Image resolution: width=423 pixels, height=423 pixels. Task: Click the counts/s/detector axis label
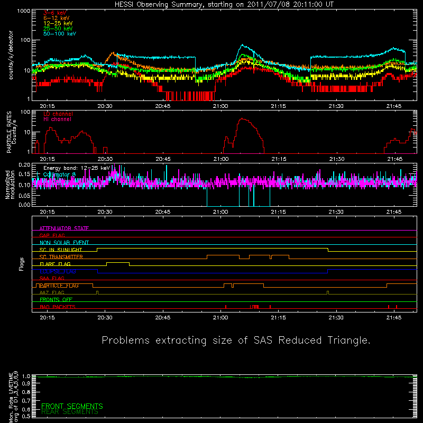(x=11, y=55)
